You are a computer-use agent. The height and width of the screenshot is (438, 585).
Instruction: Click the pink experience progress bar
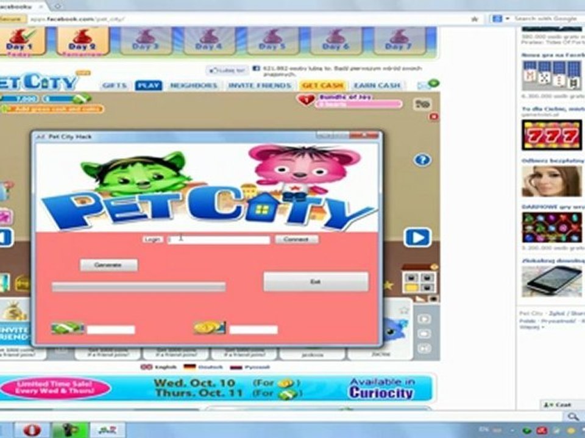point(358,105)
